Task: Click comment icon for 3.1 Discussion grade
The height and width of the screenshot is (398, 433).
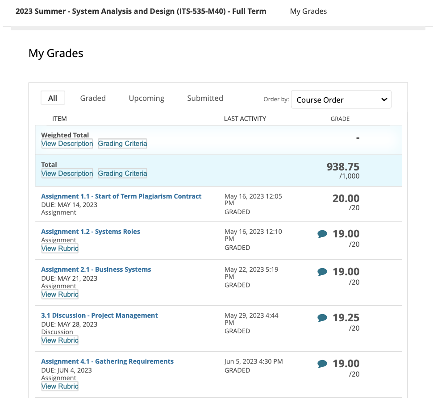Action: [x=322, y=318]
